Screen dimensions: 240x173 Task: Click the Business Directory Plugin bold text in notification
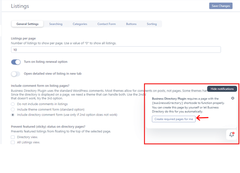coord(169,99)
